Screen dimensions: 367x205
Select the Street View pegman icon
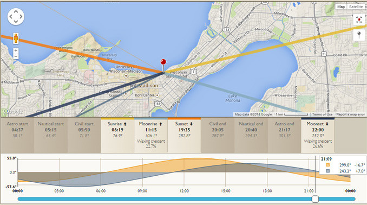click(16, 38)
